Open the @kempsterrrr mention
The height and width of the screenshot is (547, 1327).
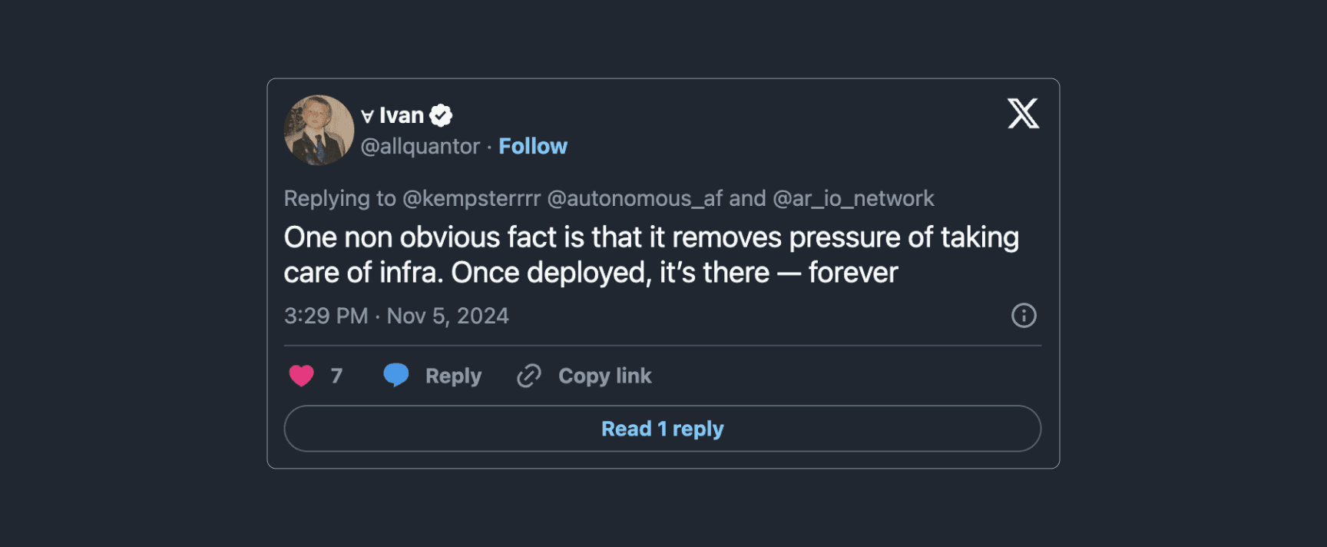tap(472, 198)
